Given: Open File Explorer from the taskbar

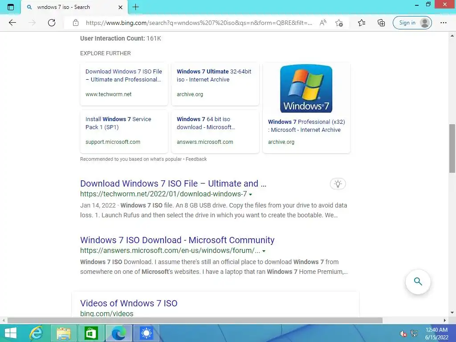Looking at the screenshot, I should point(64,333).
